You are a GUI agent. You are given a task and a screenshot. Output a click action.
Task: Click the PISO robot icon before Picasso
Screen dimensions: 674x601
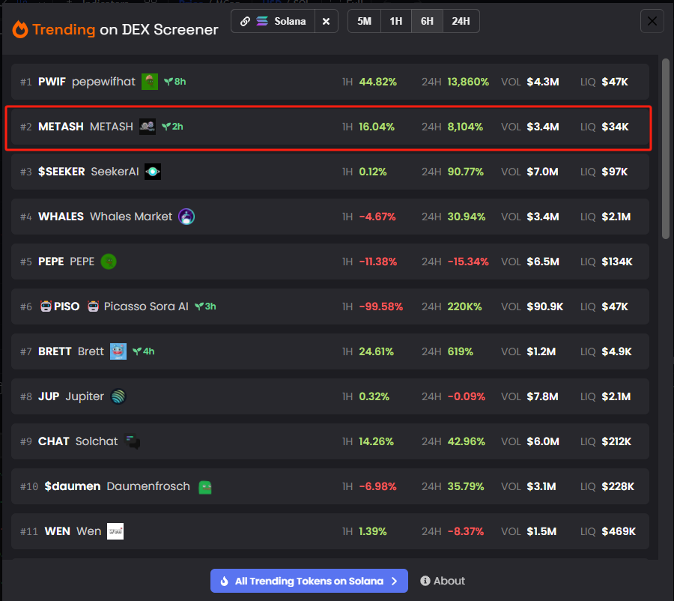click(x=93, y=306)
